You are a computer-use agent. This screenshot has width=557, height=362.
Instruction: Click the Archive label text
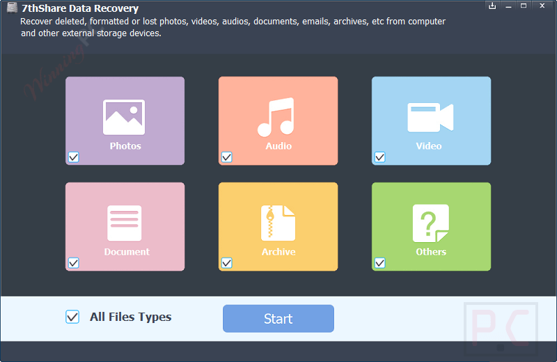click(278, 252)
